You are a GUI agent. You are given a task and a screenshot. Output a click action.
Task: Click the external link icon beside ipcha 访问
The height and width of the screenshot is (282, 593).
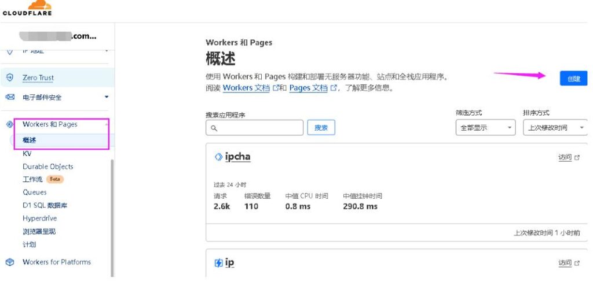[x=577, y=157]
